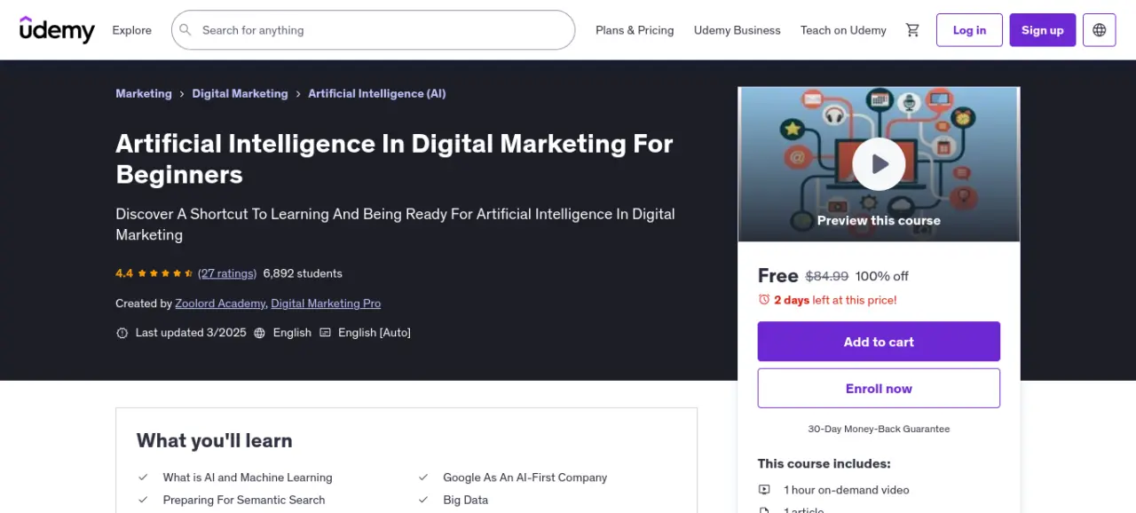The height and width of the screenshot is (513, 1136).
Task: Click checkmark next to What is AI and Machine Learning
Action: click(143, 477)
